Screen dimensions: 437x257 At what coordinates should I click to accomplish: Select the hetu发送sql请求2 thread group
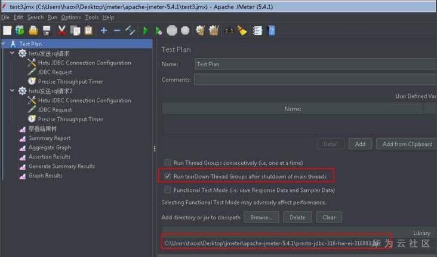(50, 91)
